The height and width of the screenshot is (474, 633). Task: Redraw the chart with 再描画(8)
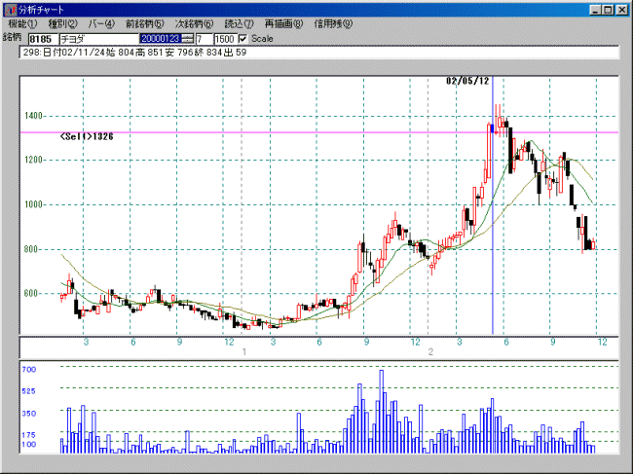coord(283,23)
